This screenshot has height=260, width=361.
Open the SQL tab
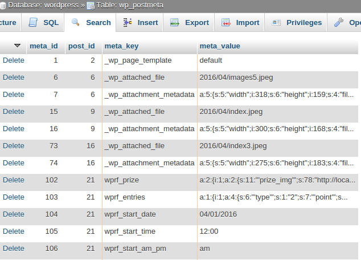(43, 22)
